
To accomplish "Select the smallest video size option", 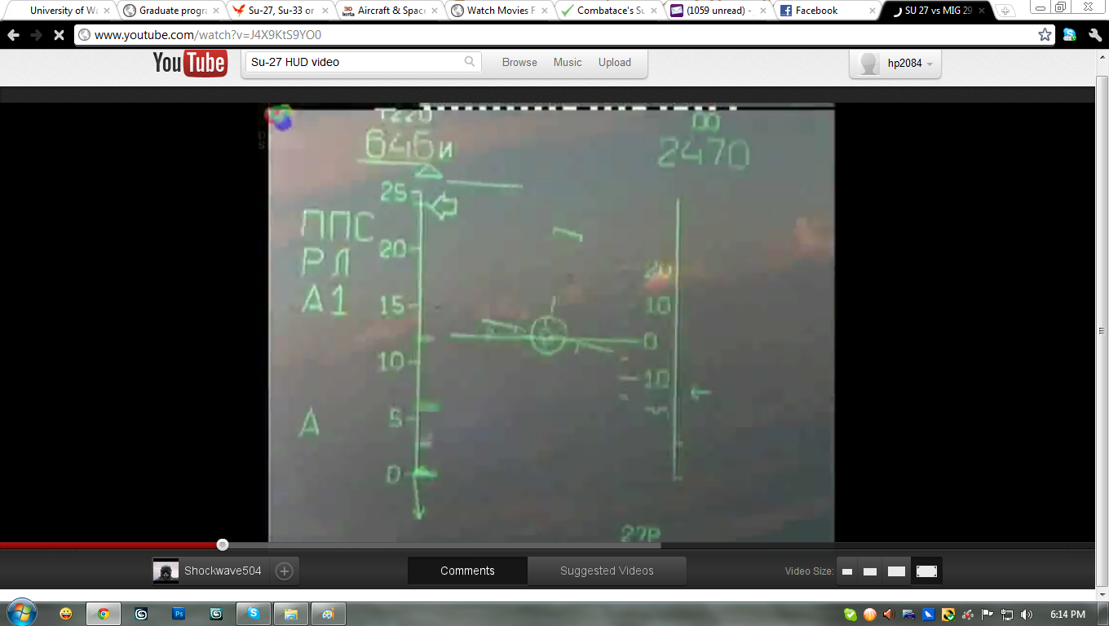I will [x=847, y=571].
